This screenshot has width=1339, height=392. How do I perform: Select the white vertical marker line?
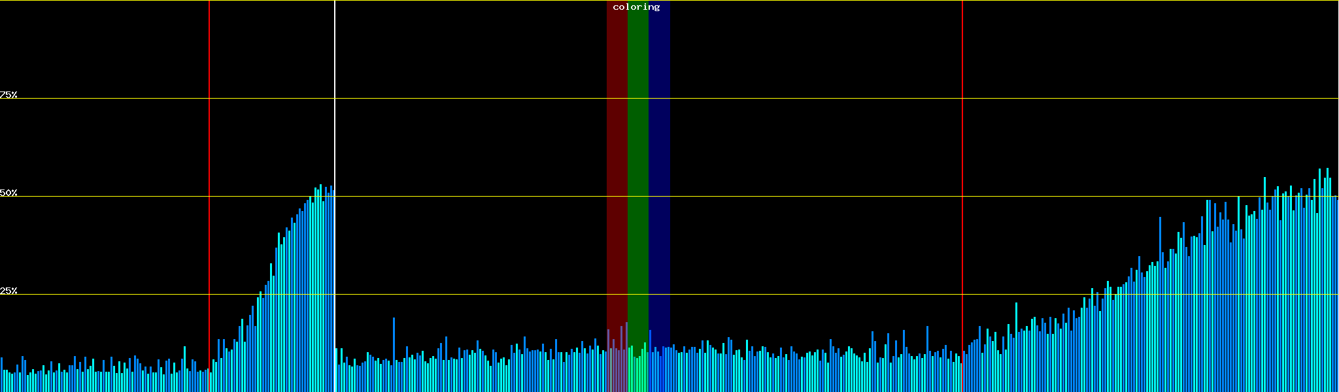[335, 131]
